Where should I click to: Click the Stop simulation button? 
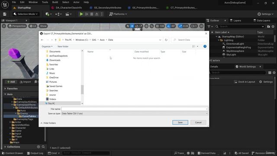tap(92, 14)
